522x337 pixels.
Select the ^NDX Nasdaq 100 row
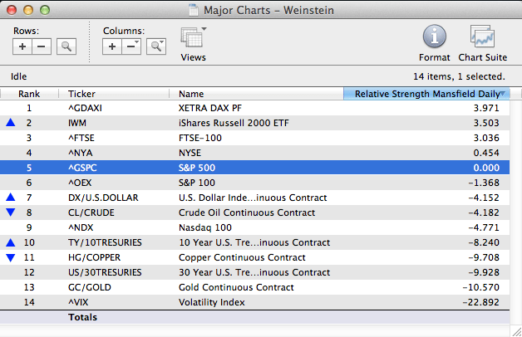click(249, 227)
